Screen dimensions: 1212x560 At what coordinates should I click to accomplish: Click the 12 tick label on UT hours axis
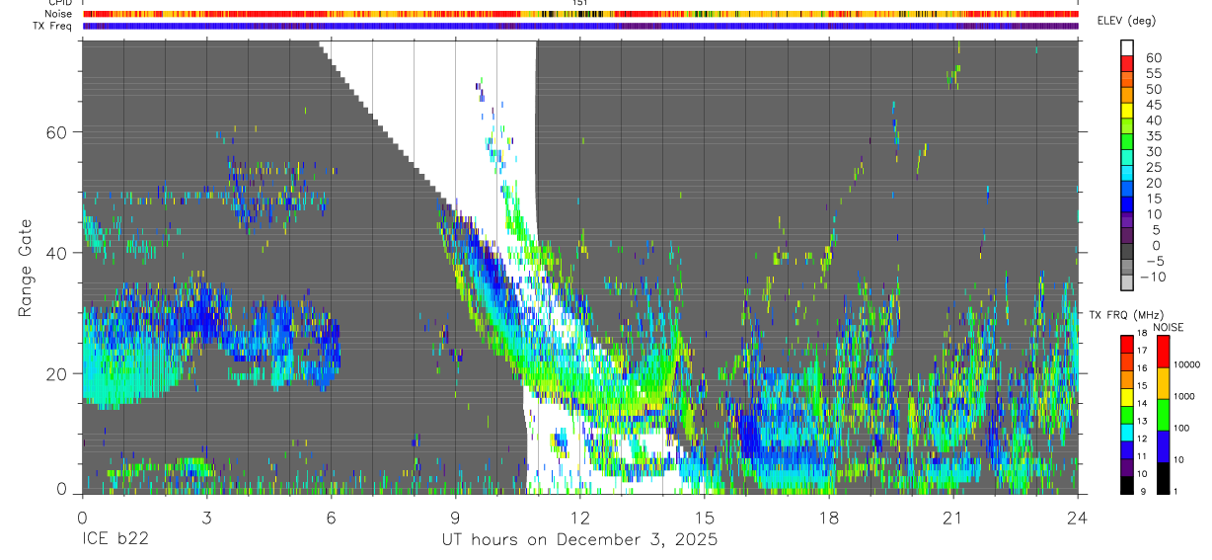tap(579, 519)
